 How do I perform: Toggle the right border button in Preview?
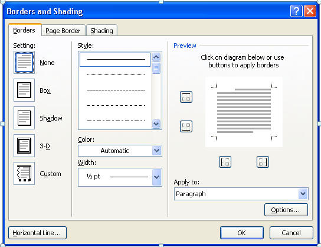click(x=263, y=162)
